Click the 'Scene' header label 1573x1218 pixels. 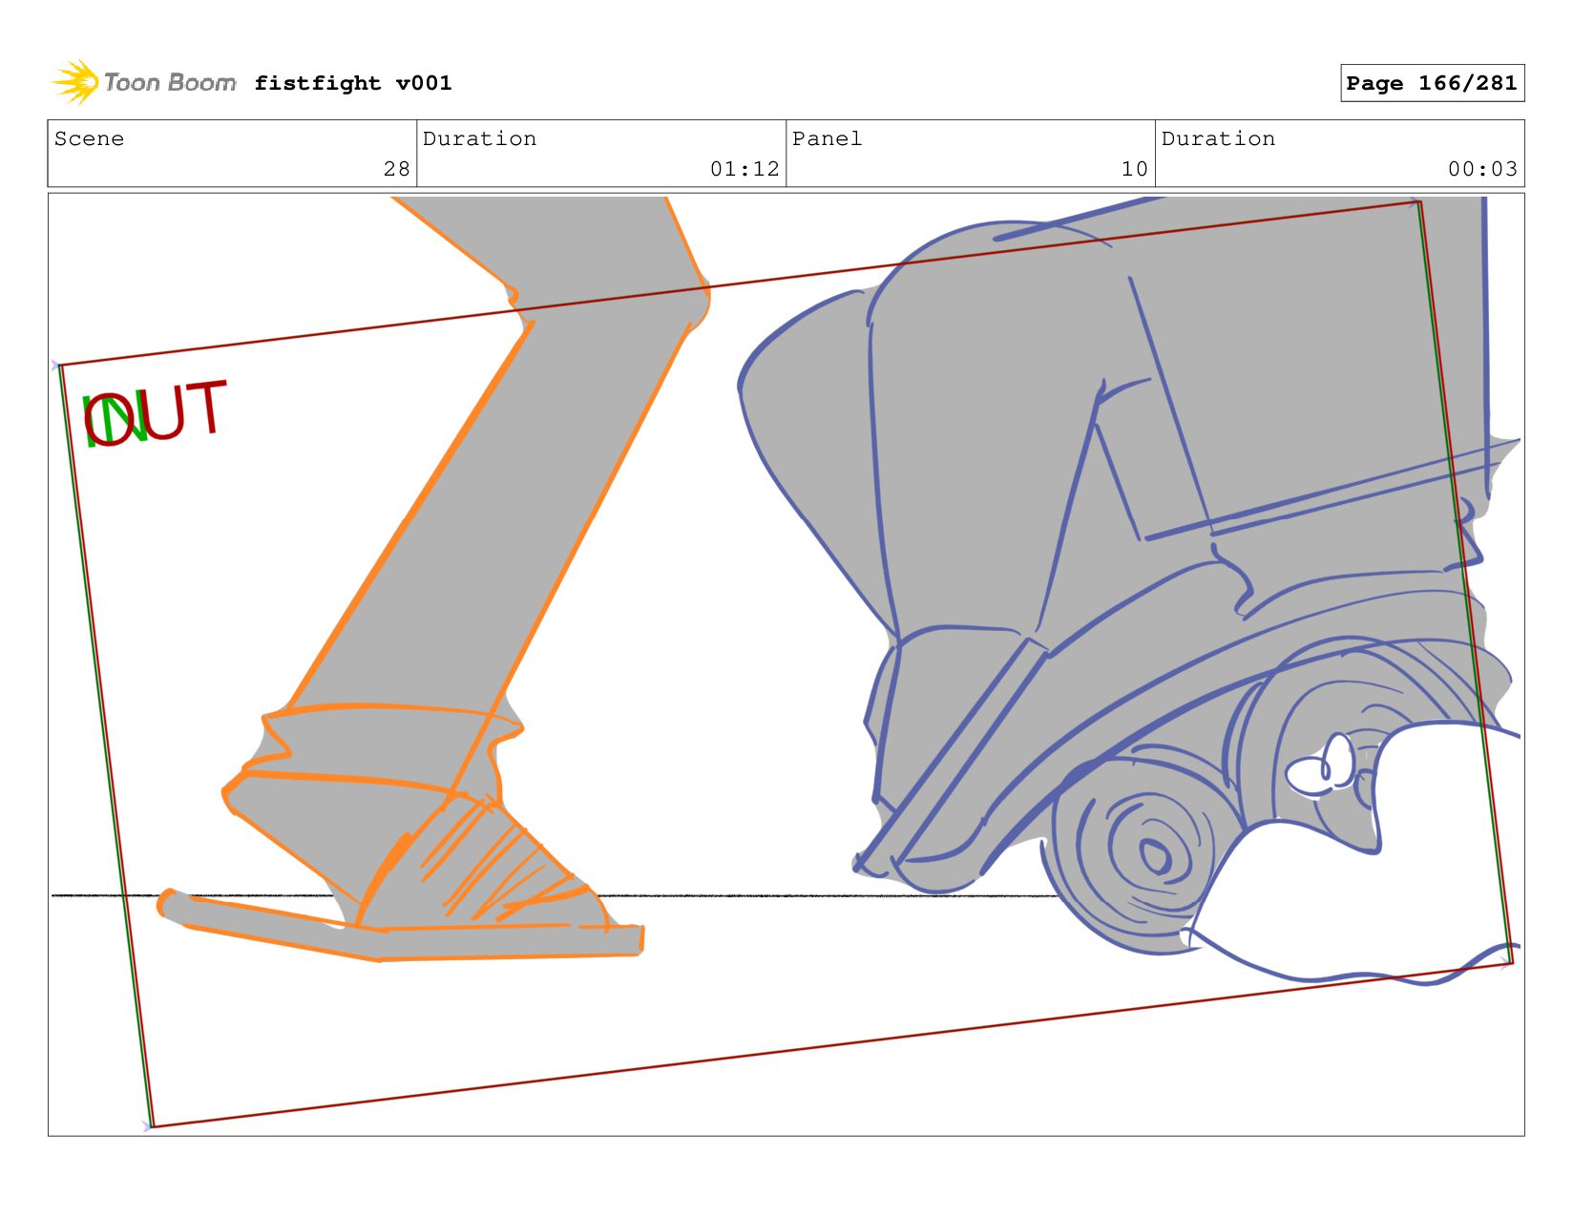tap(89, 138)
